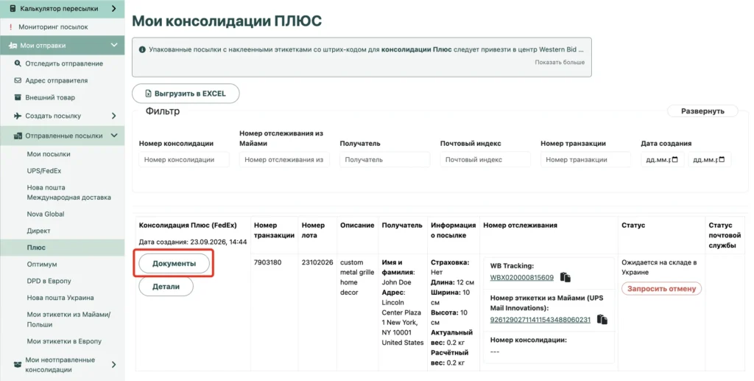Open WB tracking link WBX020000815609
The height and width of the screenshot is (381, 754).
522,278
